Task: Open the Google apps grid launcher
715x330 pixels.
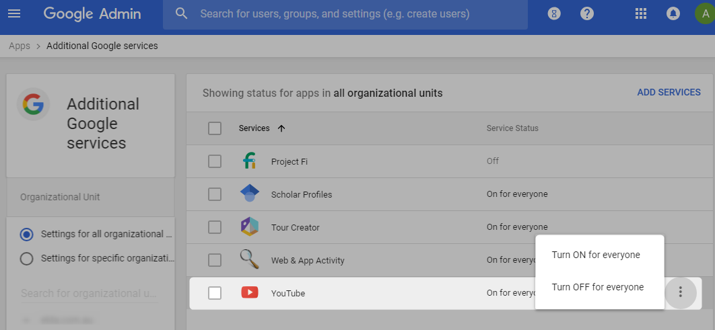Action: point(641,13)
